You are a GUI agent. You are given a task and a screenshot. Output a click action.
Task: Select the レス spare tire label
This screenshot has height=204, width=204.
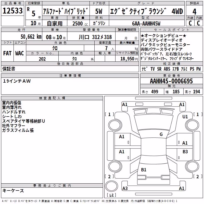click(x=111, y=195)
